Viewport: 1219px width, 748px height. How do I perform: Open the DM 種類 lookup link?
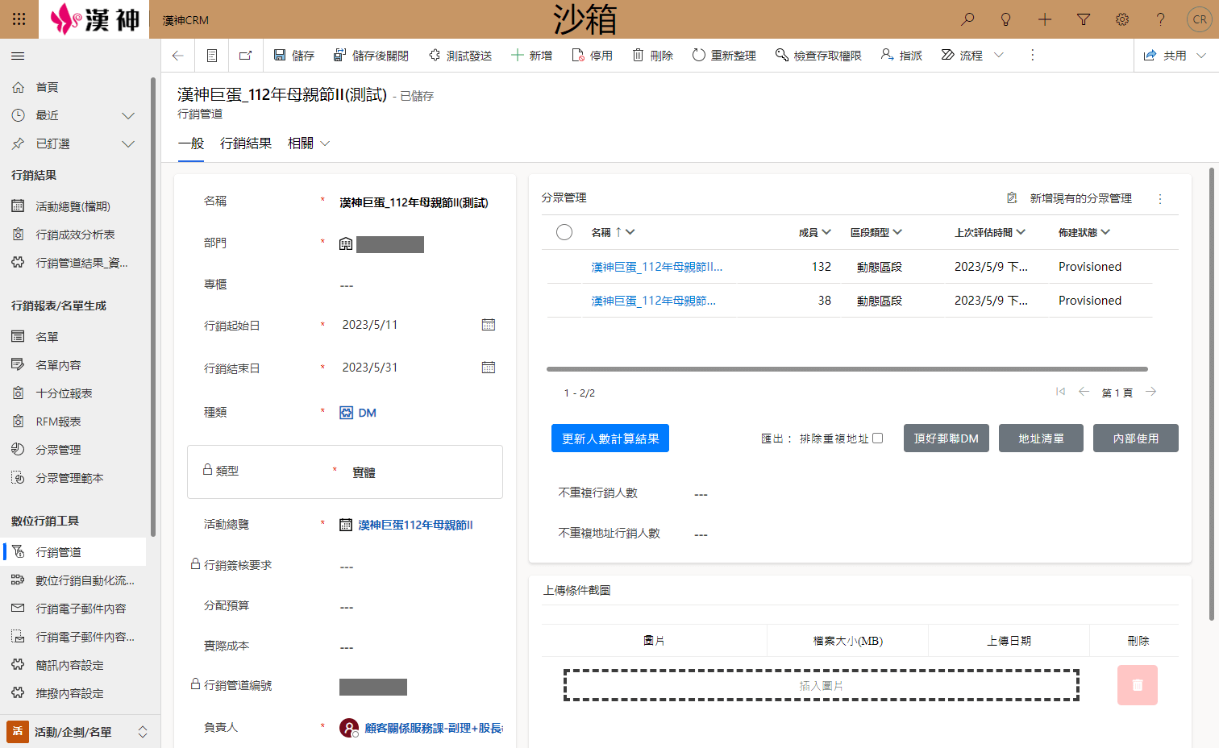[368, 413]
